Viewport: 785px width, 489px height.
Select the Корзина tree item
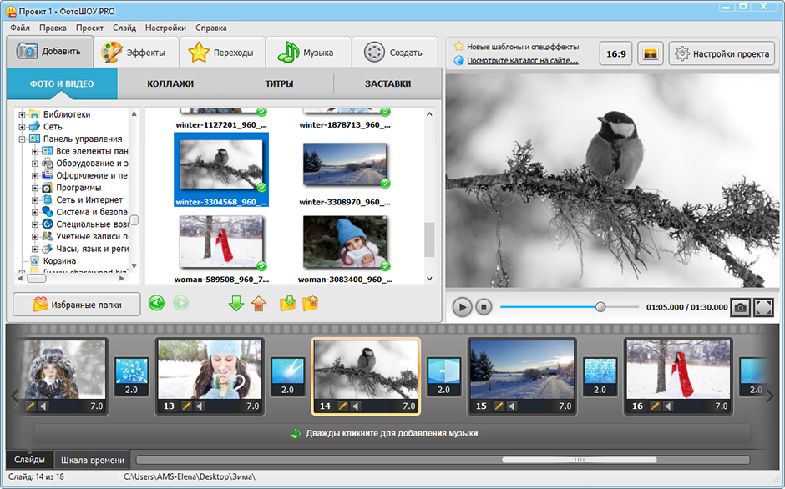pyautogui.click(x=59, y=260)
